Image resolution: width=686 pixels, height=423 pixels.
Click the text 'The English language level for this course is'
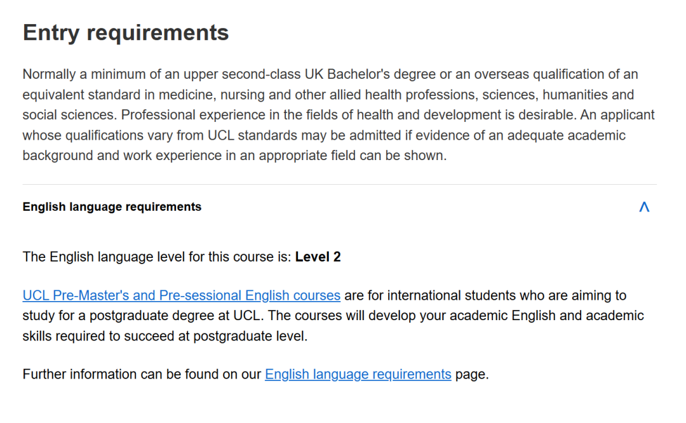(x=157, y=257)
